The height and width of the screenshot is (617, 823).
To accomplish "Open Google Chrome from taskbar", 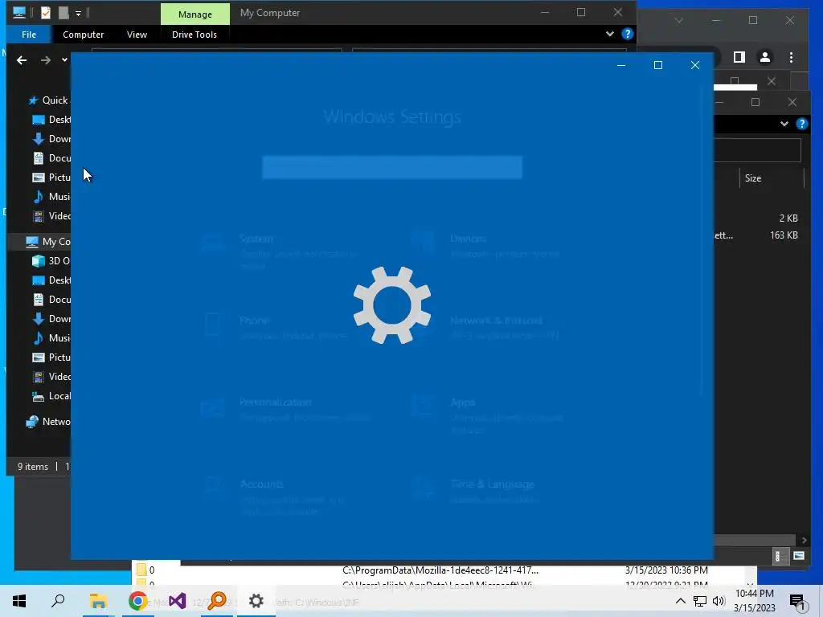I will click(137, 601).
